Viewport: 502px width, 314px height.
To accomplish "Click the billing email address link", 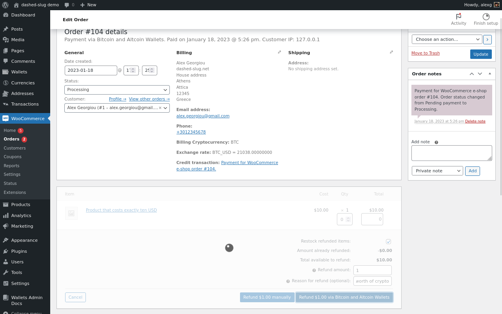I will (203, 116).
